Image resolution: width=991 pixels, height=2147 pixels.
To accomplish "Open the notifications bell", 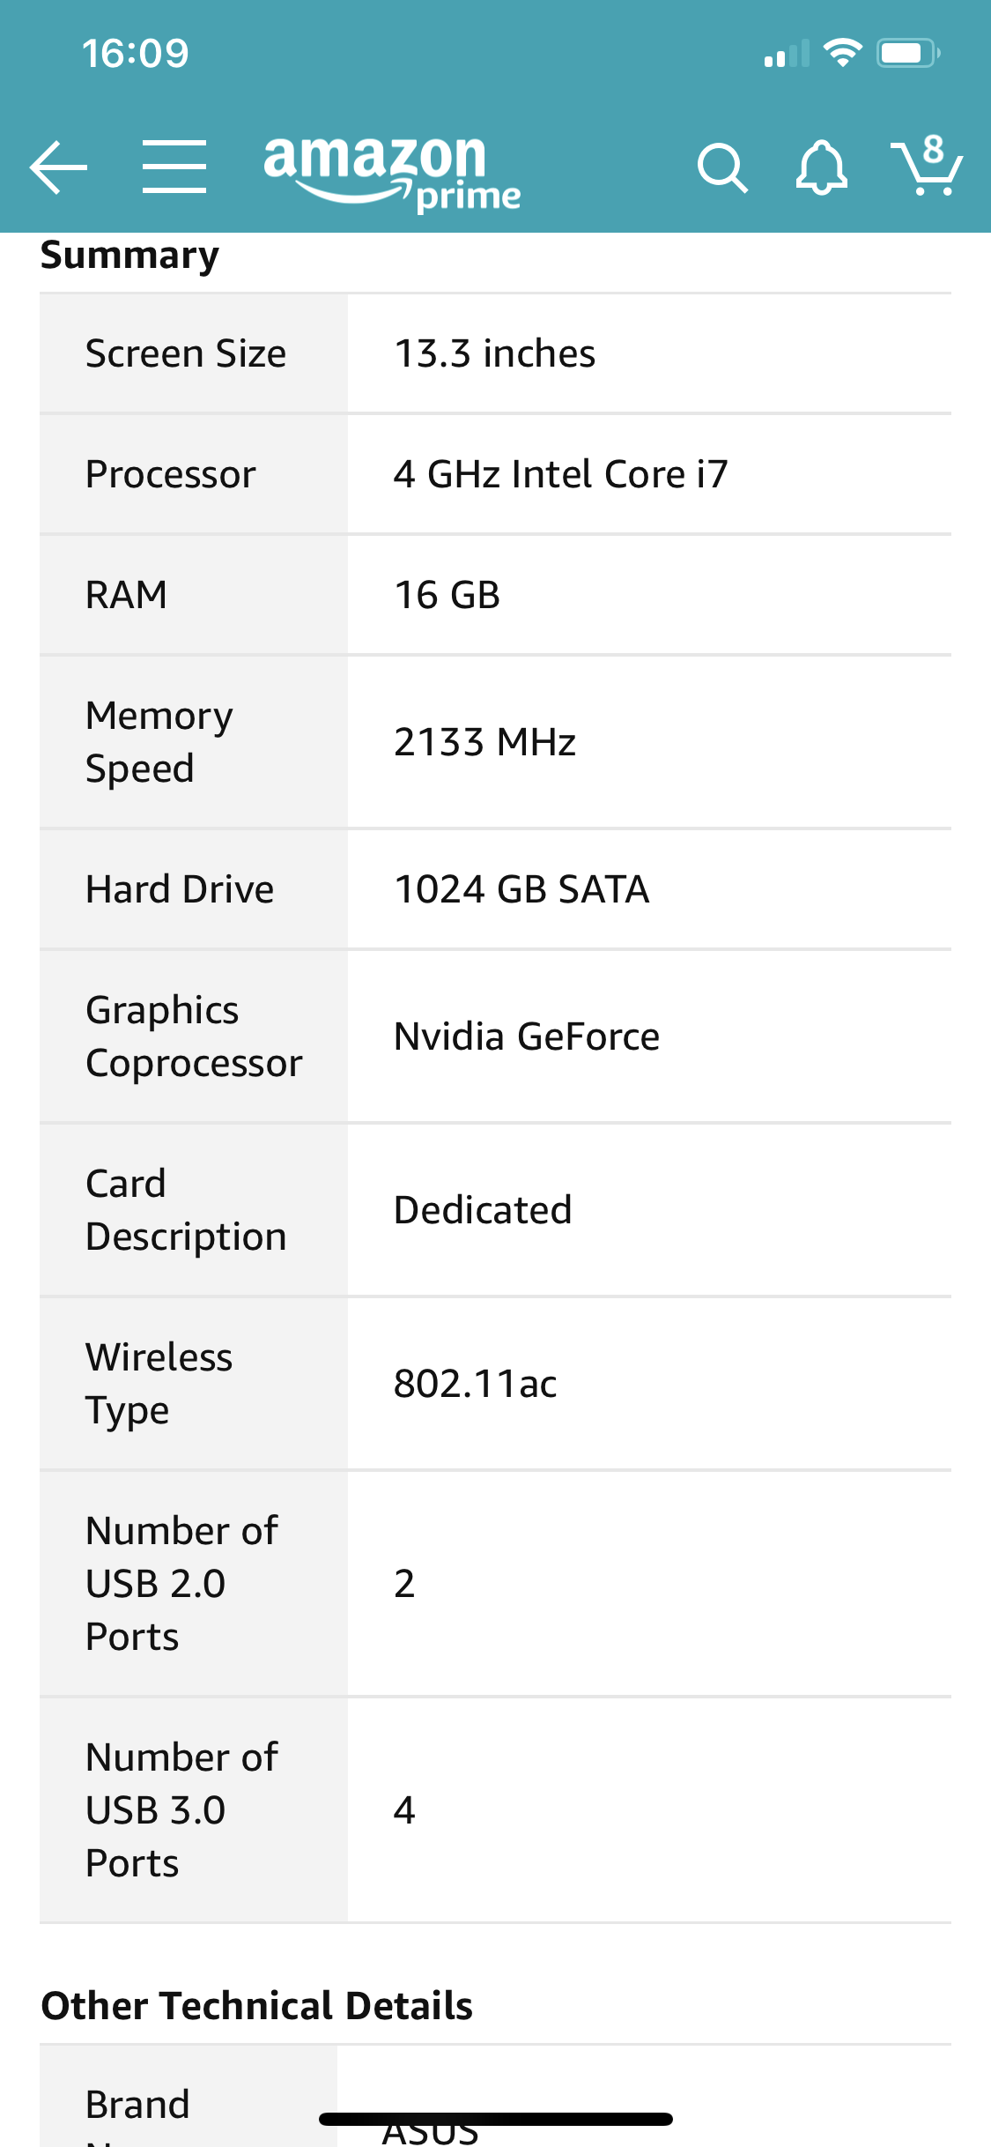I will coord(821,167).
